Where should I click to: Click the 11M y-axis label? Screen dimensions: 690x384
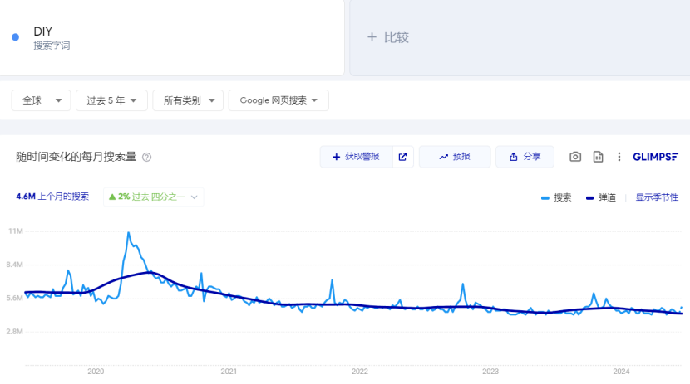16,231
